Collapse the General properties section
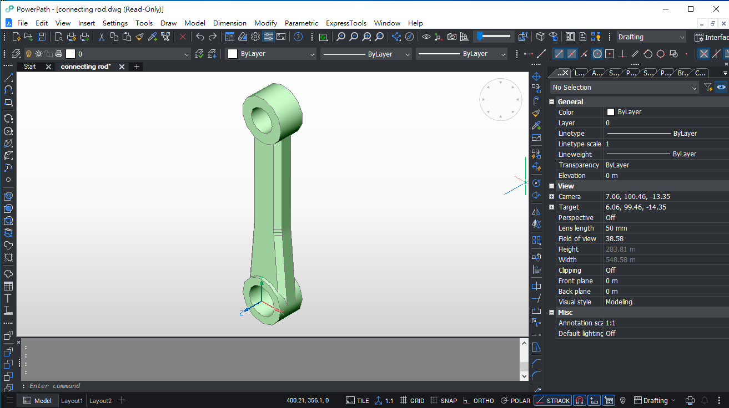729x408 pixels. click(x=552, y=102)
